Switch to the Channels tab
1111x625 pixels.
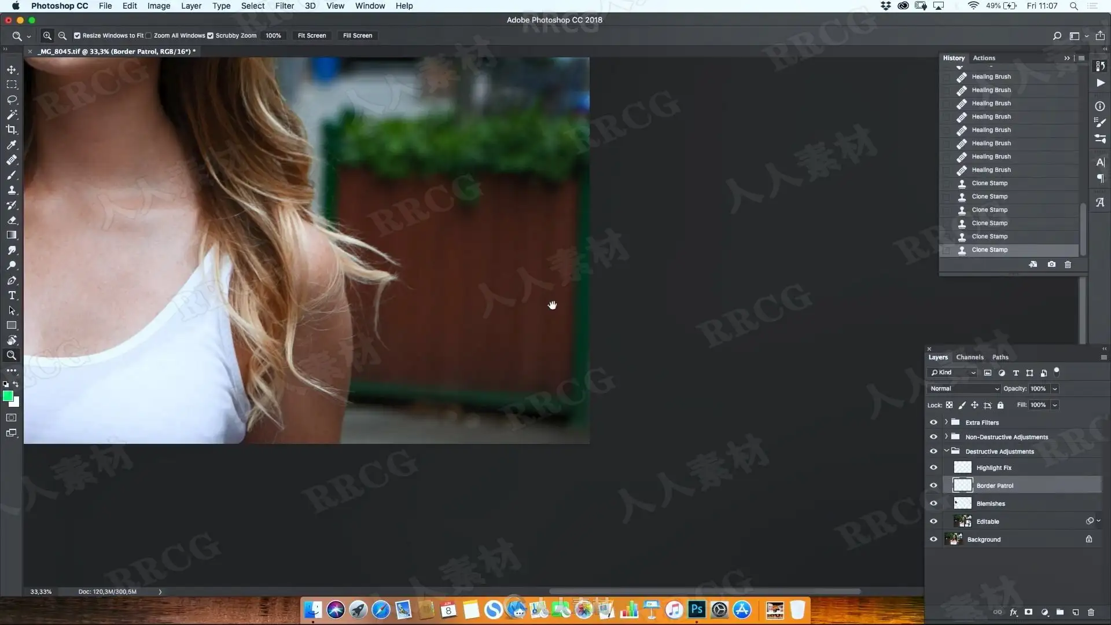click(x=969, y=357)
